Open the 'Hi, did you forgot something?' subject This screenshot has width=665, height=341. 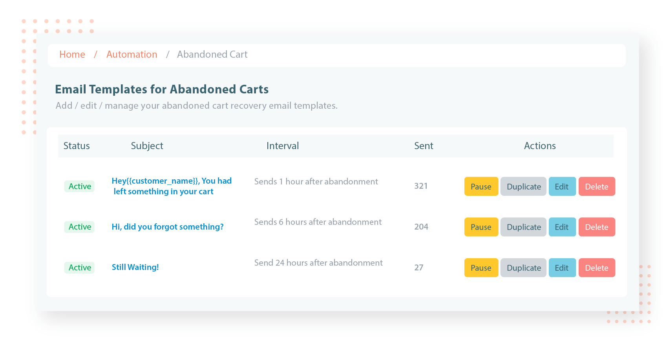[x=168, y=227]
